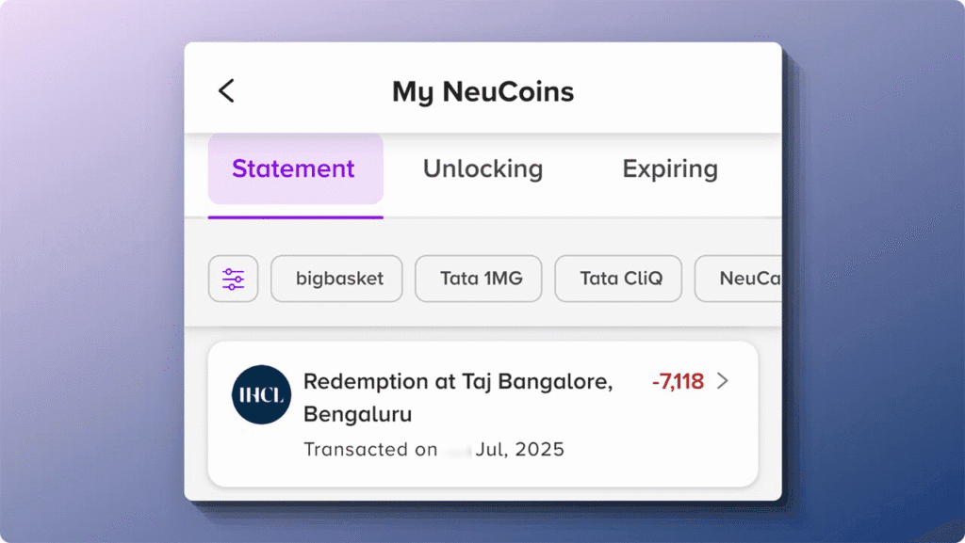
Task: Click the Bengaluru text line
Action: click(357, 414)
